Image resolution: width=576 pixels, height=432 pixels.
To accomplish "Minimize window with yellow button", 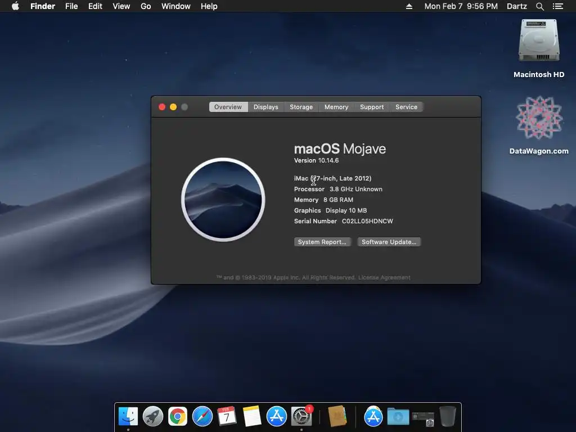I will (x=173, y=107).
